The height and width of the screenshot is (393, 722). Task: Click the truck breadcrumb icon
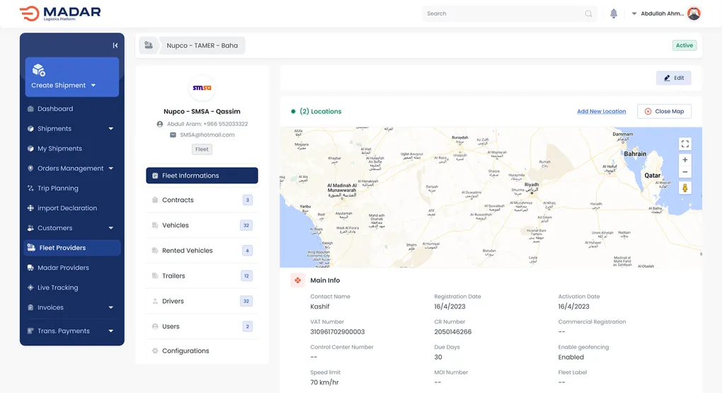point(149,45)
